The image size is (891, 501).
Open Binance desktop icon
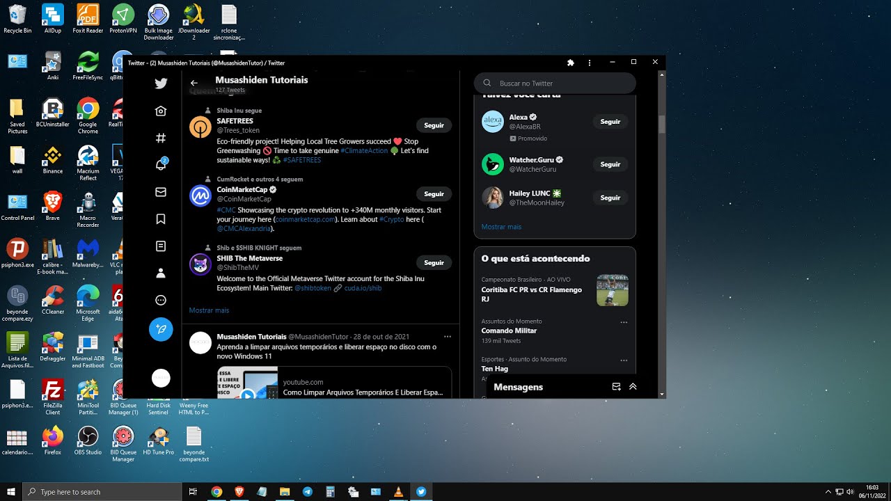(x=52, y=160)
